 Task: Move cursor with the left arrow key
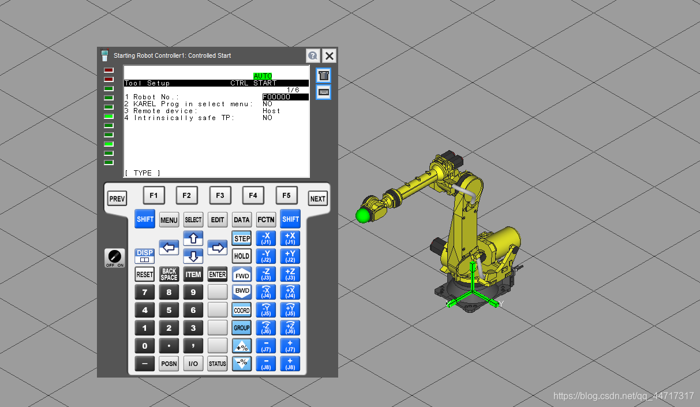pos(169,248)
